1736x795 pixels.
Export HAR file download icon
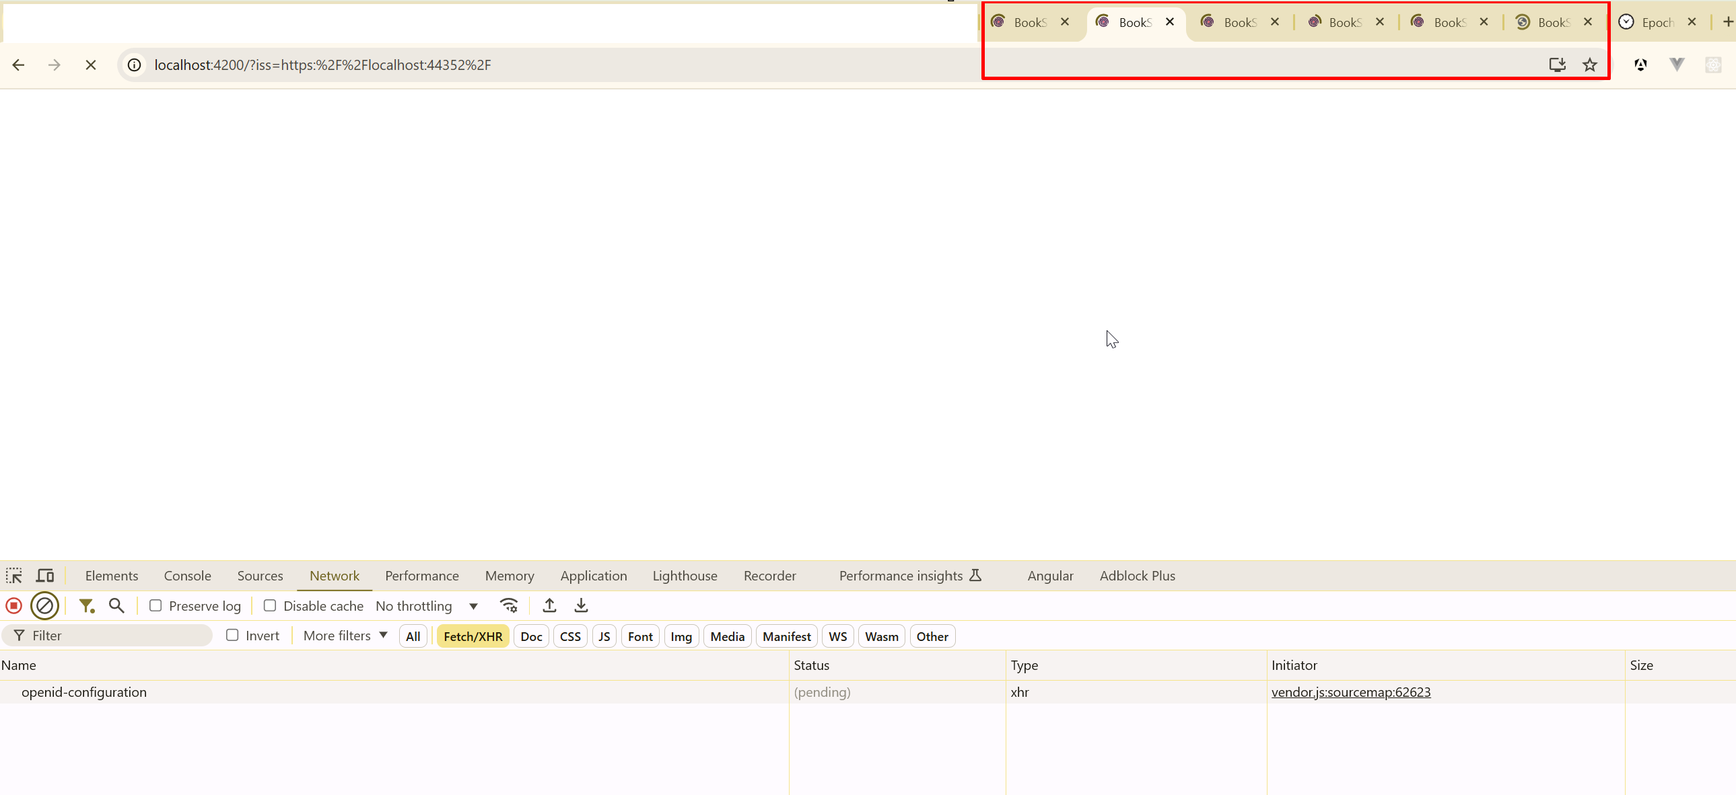581,606
